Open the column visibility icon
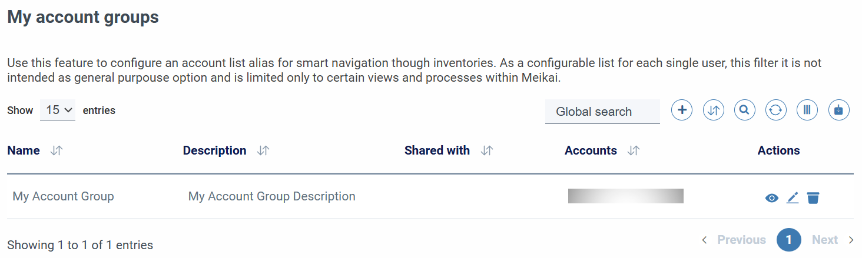Screen dimensions: 862x258 pyautogui.click(x=807, y=110)
